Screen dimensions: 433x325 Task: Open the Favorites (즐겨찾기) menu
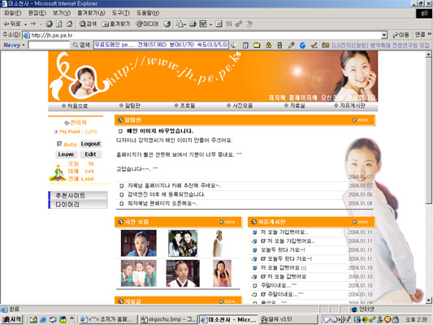click(91, 13)
